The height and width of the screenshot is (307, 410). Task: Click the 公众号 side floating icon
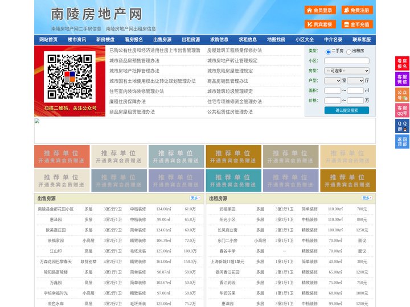(402, 95)
